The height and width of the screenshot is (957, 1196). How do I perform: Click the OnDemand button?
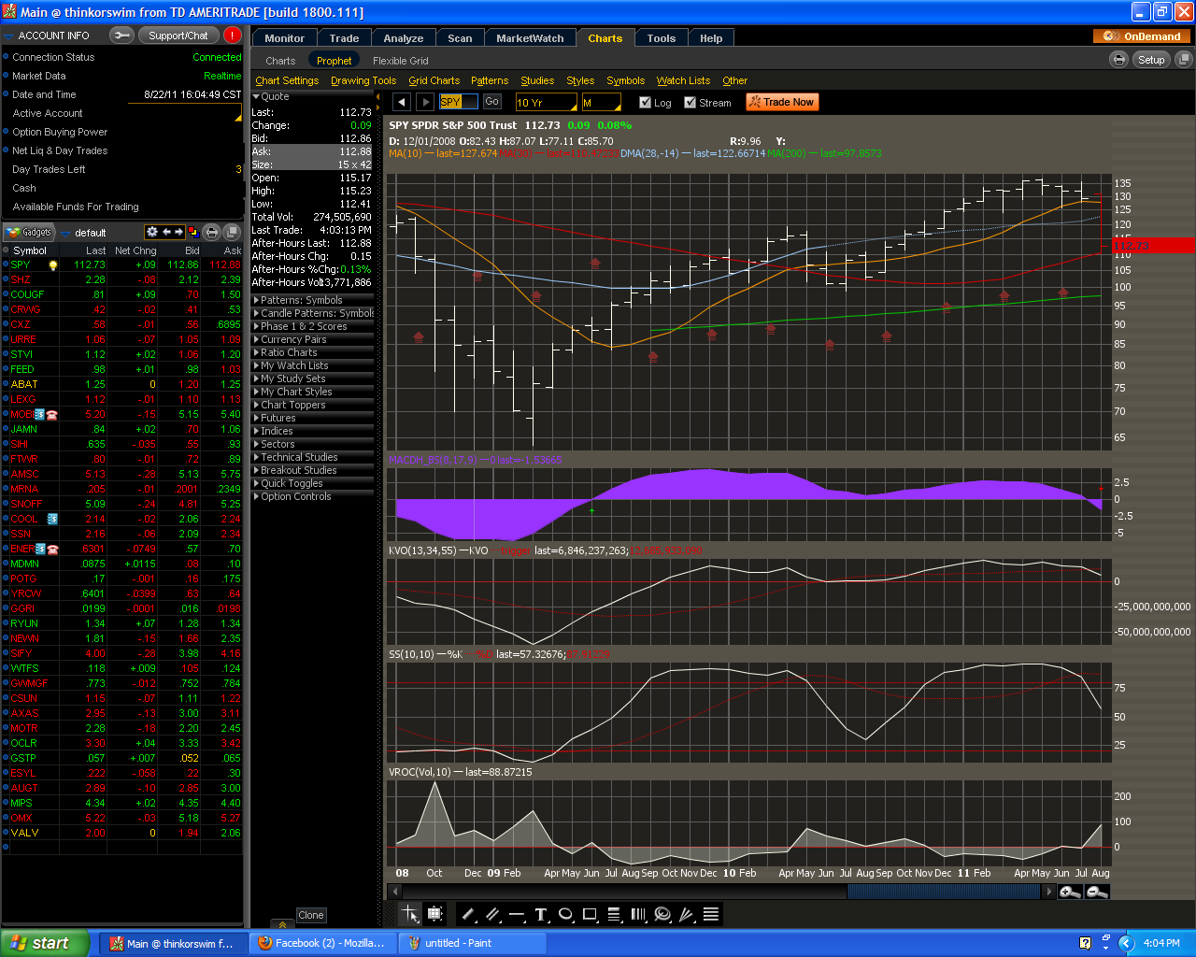[x=1143, y=36]
